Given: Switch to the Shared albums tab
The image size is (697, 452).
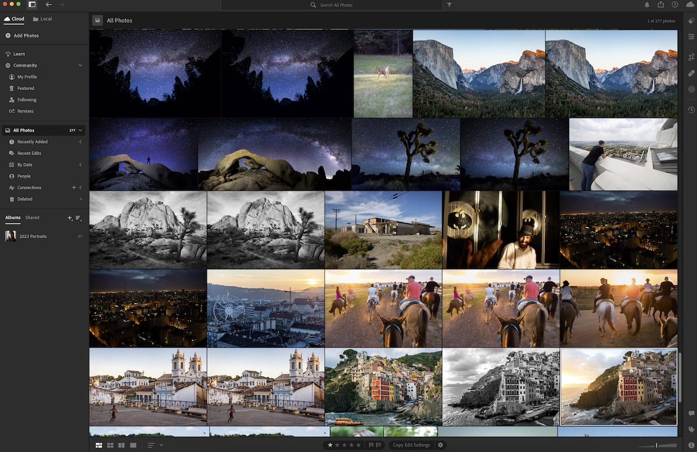Looking at the screenshot, I should coord(31,217).
